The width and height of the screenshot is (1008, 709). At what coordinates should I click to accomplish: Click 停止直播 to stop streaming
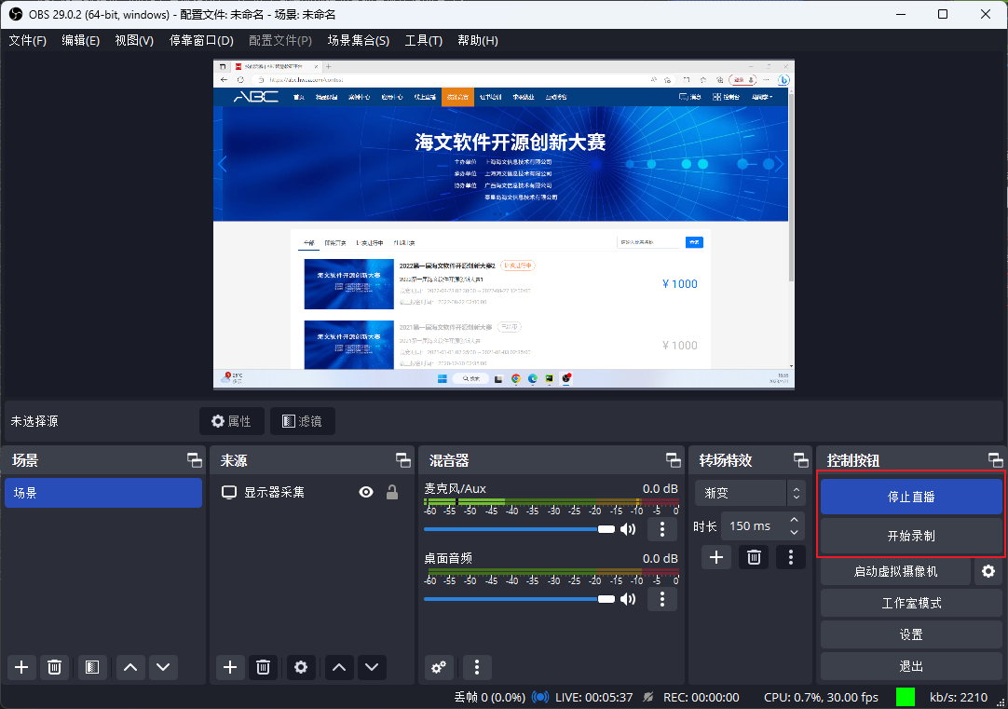click(x=911, y=497)
